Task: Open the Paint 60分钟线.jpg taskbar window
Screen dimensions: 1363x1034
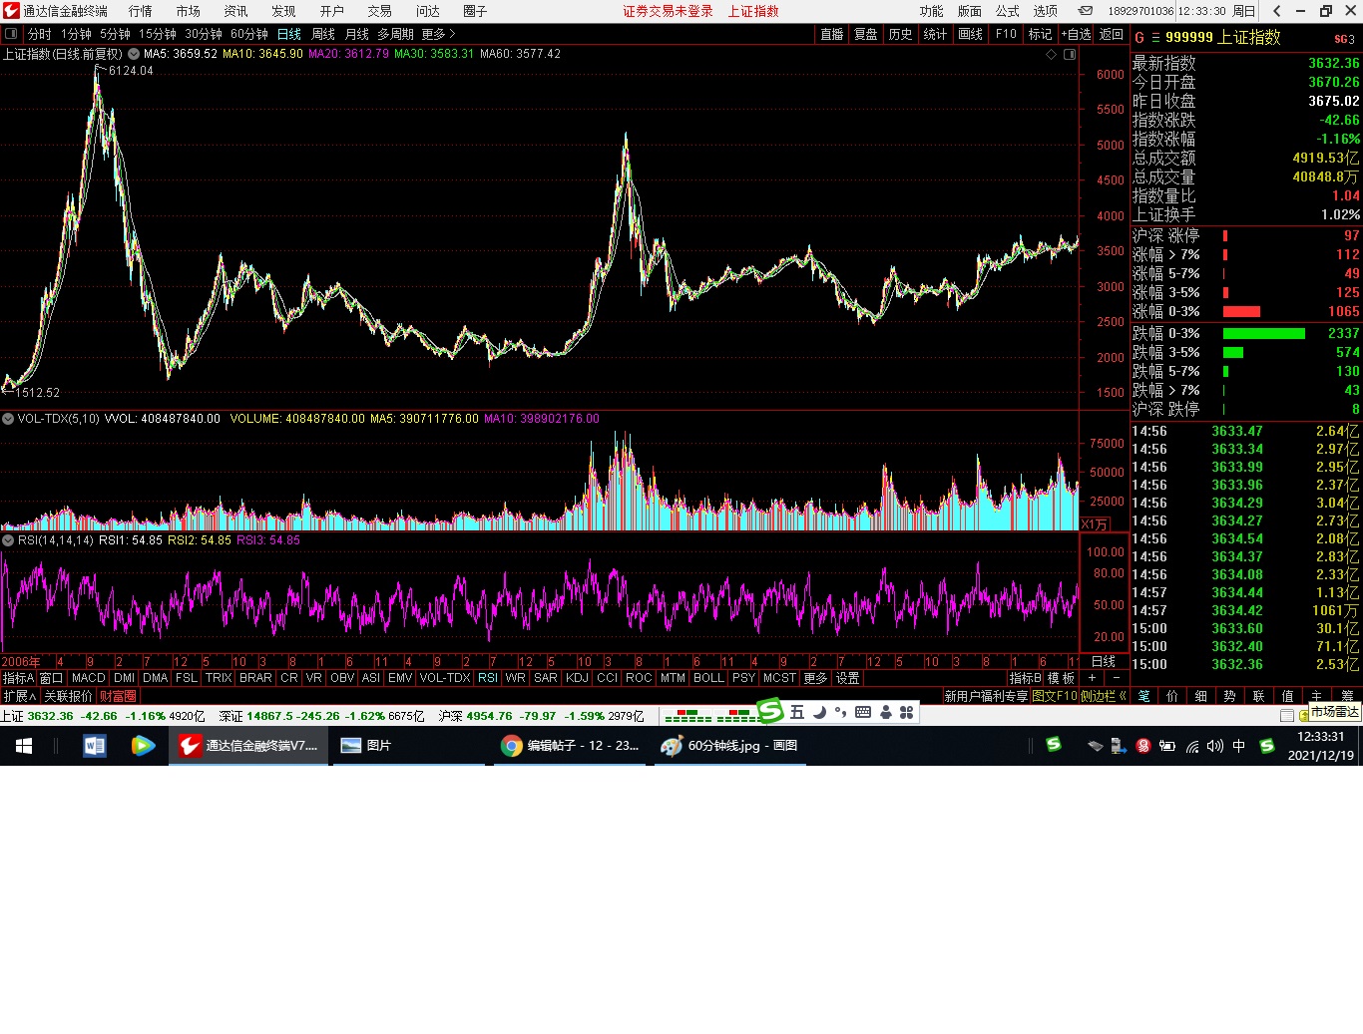Action: pyautogui.click(x=730, y=746)
